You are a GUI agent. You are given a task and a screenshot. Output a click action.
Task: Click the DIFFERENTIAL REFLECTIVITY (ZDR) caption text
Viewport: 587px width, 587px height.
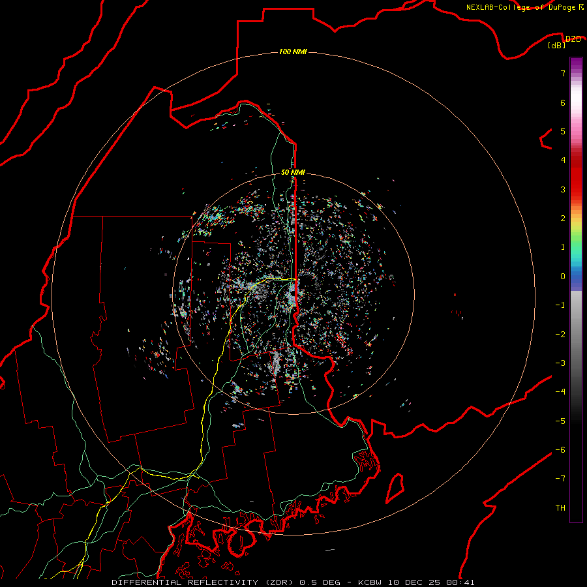point(203,582)
